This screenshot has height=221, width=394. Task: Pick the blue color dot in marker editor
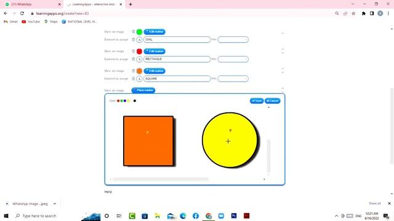(125, 101)
